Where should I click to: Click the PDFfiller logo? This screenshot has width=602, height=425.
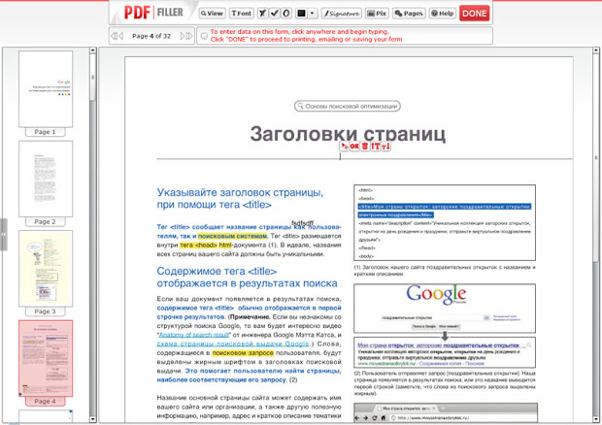coord(153,13)
